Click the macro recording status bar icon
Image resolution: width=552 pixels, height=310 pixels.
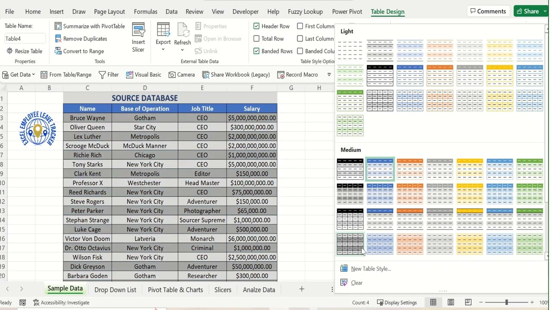pos(23,303)
